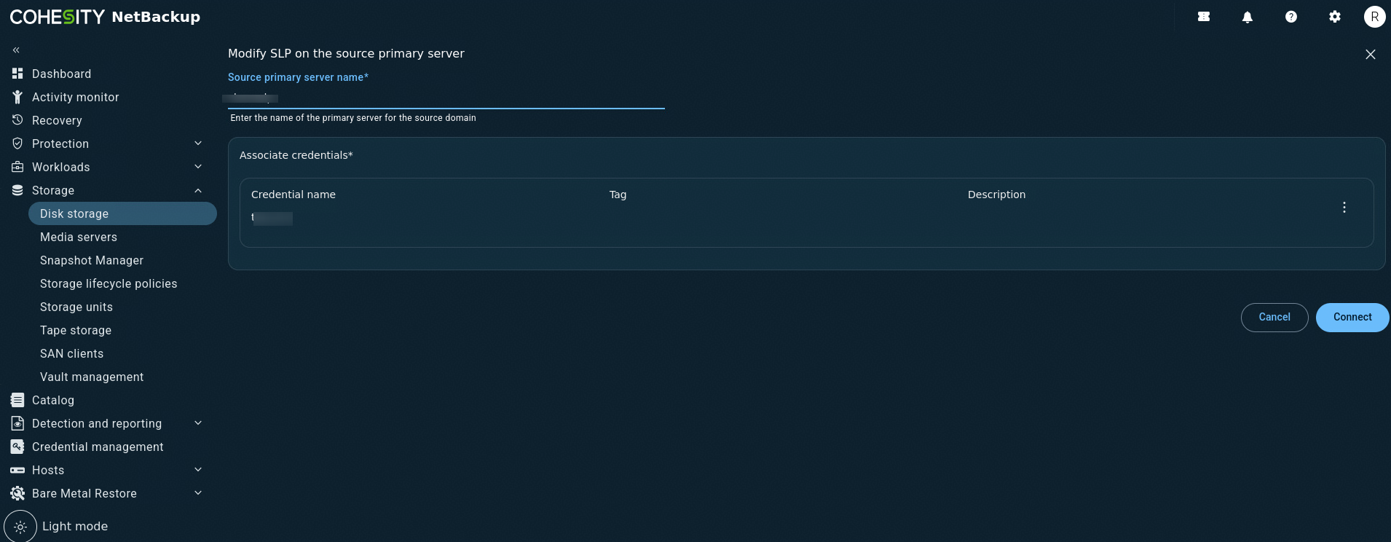Click the Cancel button
This screenshot has width=1391, height=542.
pos(1274,318)
